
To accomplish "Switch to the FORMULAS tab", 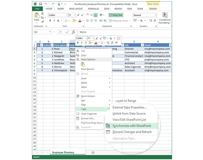I will pyautogui.click(x=93, y=9).
